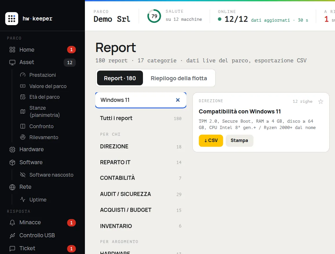
Task: Click the 12/12 online count
Action: [x=236, y=19]
